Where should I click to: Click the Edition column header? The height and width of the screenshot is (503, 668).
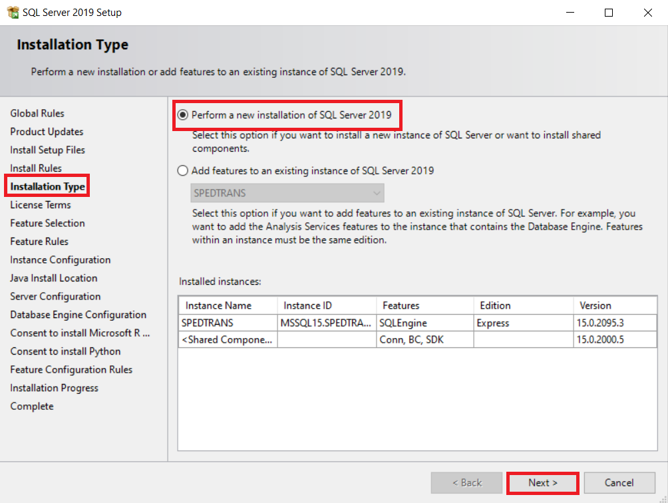click(x=523, y=305)
